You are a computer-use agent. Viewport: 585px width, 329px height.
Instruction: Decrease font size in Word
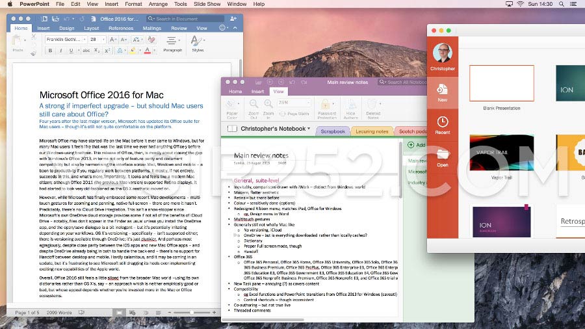(123, 39)
